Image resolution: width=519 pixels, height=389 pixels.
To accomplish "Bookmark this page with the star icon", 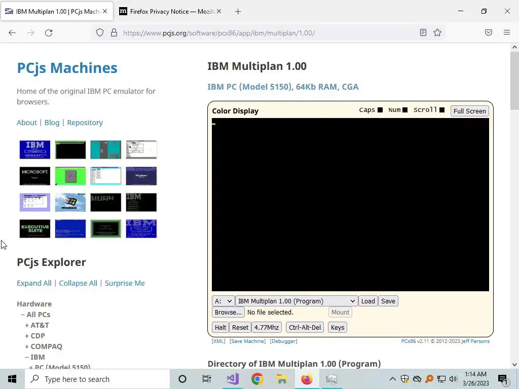I will point(437,32).
